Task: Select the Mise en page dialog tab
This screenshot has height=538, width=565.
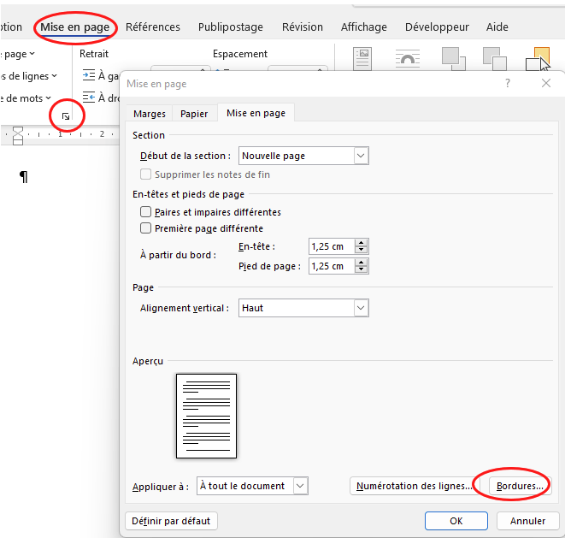Action: tap(256, 113)
